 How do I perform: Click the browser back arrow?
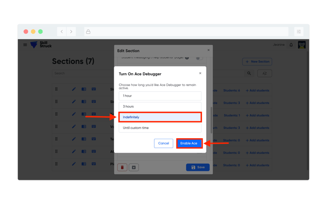[x=62, y=32]
